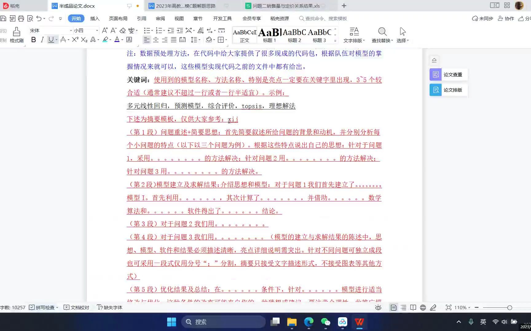Apply subscript formatting
This screenshot has width=531, height=331.
(x=84, y=40)
